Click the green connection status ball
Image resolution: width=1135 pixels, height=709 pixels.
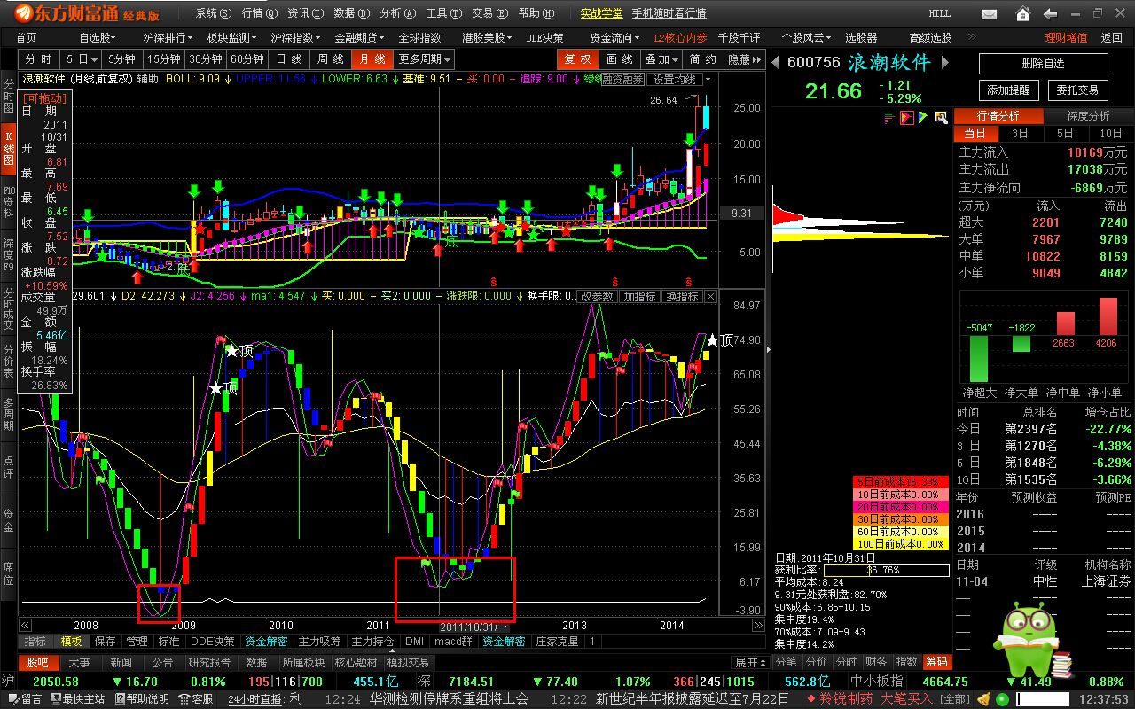(1002, 699)
